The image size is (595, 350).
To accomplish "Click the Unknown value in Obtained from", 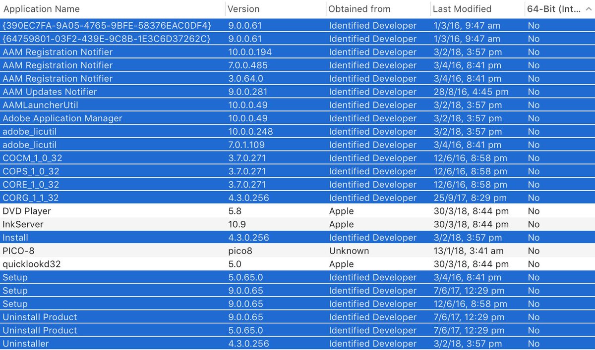I will (x=349, y=251).
